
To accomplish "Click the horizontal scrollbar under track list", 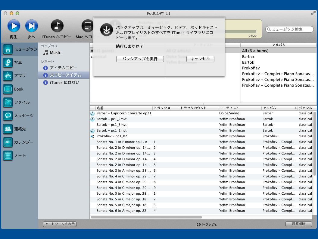I will tap(146, 217).
